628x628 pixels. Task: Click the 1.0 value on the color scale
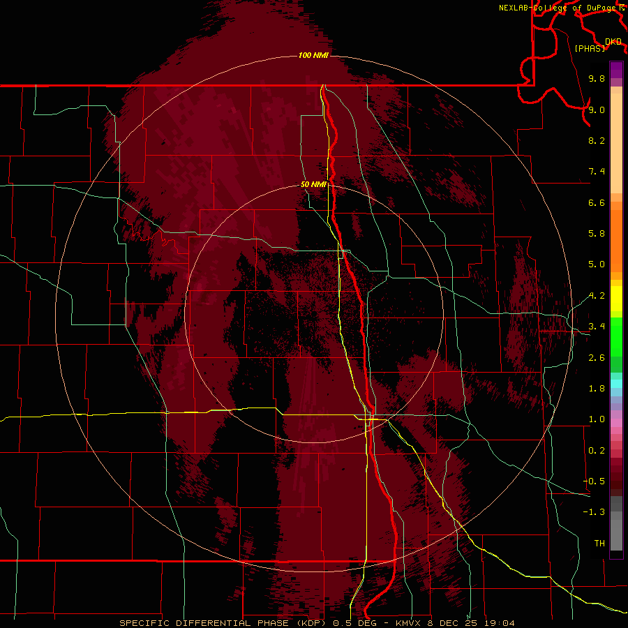click(597, 419)
